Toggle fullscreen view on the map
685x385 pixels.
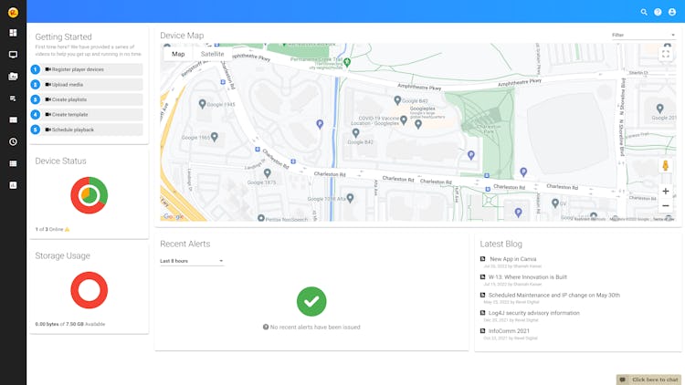pos(665,54)
